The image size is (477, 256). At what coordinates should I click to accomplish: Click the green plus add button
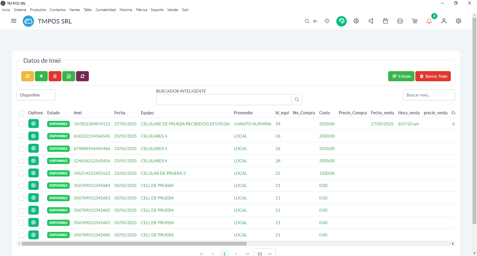[x=41, y=76]
